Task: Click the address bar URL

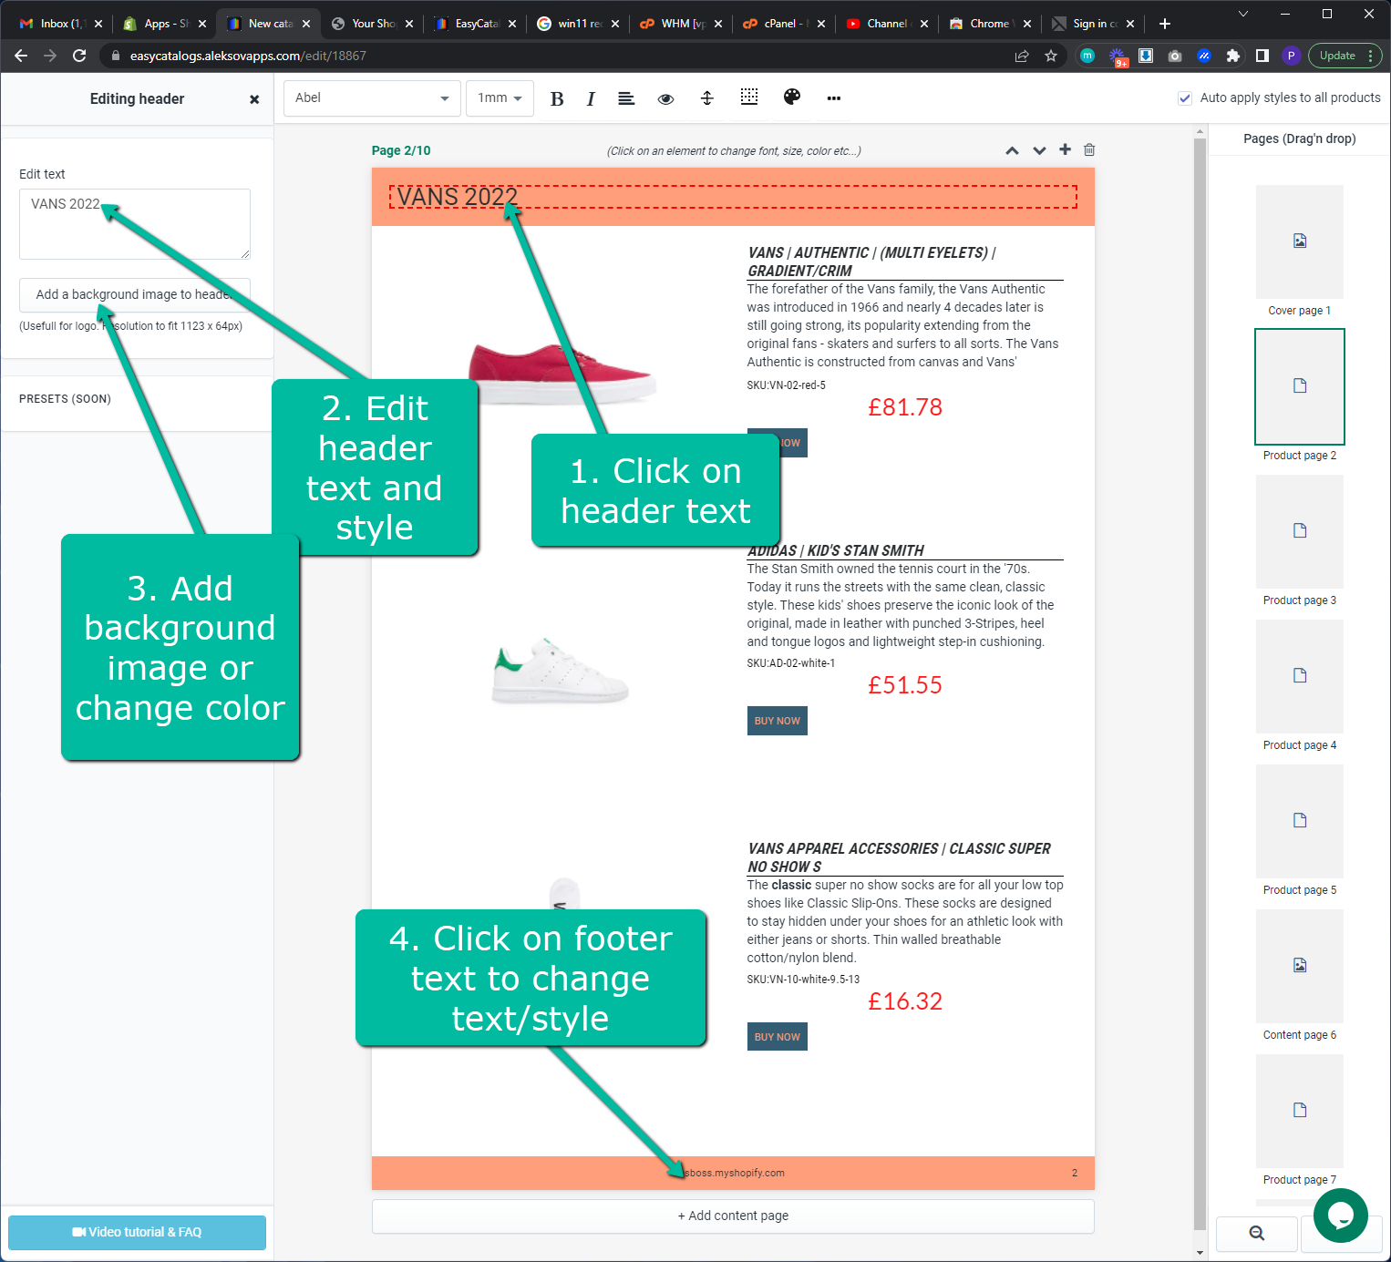Action: pos(248,56)
